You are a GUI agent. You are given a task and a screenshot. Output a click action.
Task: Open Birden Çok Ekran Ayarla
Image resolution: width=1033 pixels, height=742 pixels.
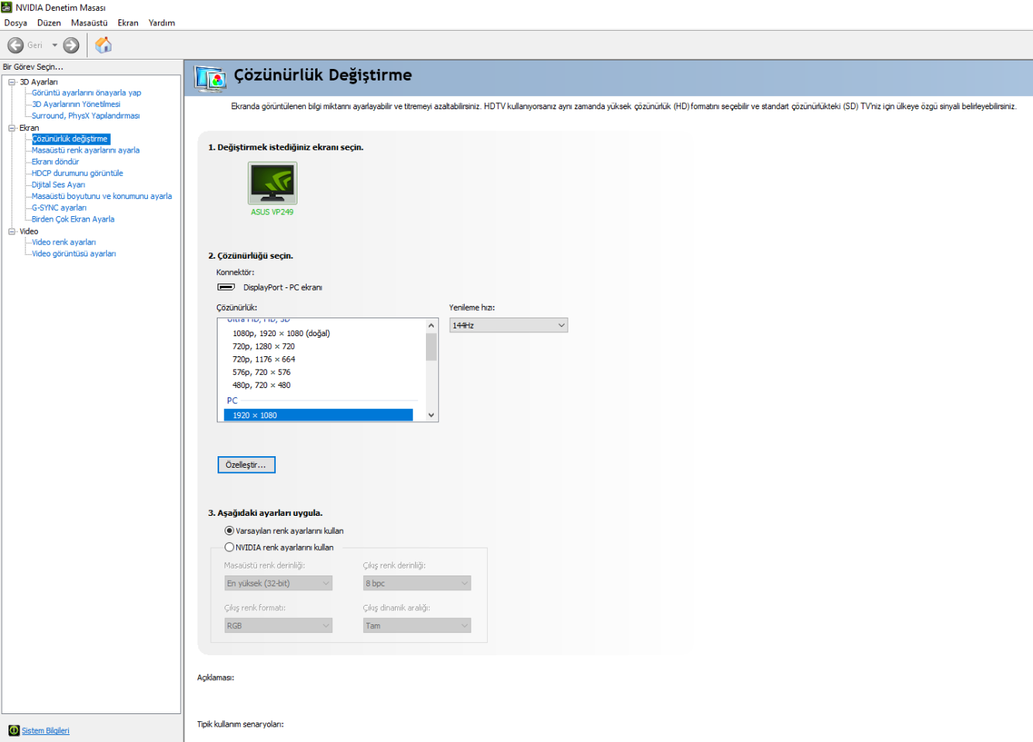click(x=73, y=219)
